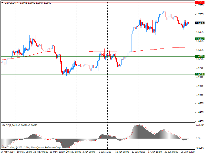205x154 pixels.
Task: Select the current price label 1.6986
Action: (200, 23)
